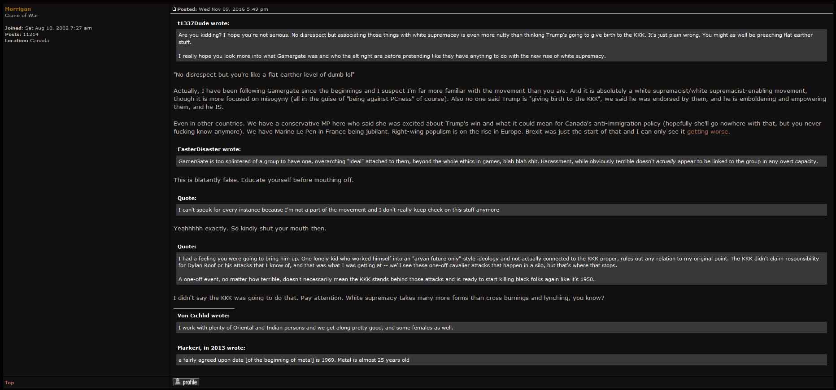
Task: Click the signature quote about metal in 1969
Action: tap(501, 360)
